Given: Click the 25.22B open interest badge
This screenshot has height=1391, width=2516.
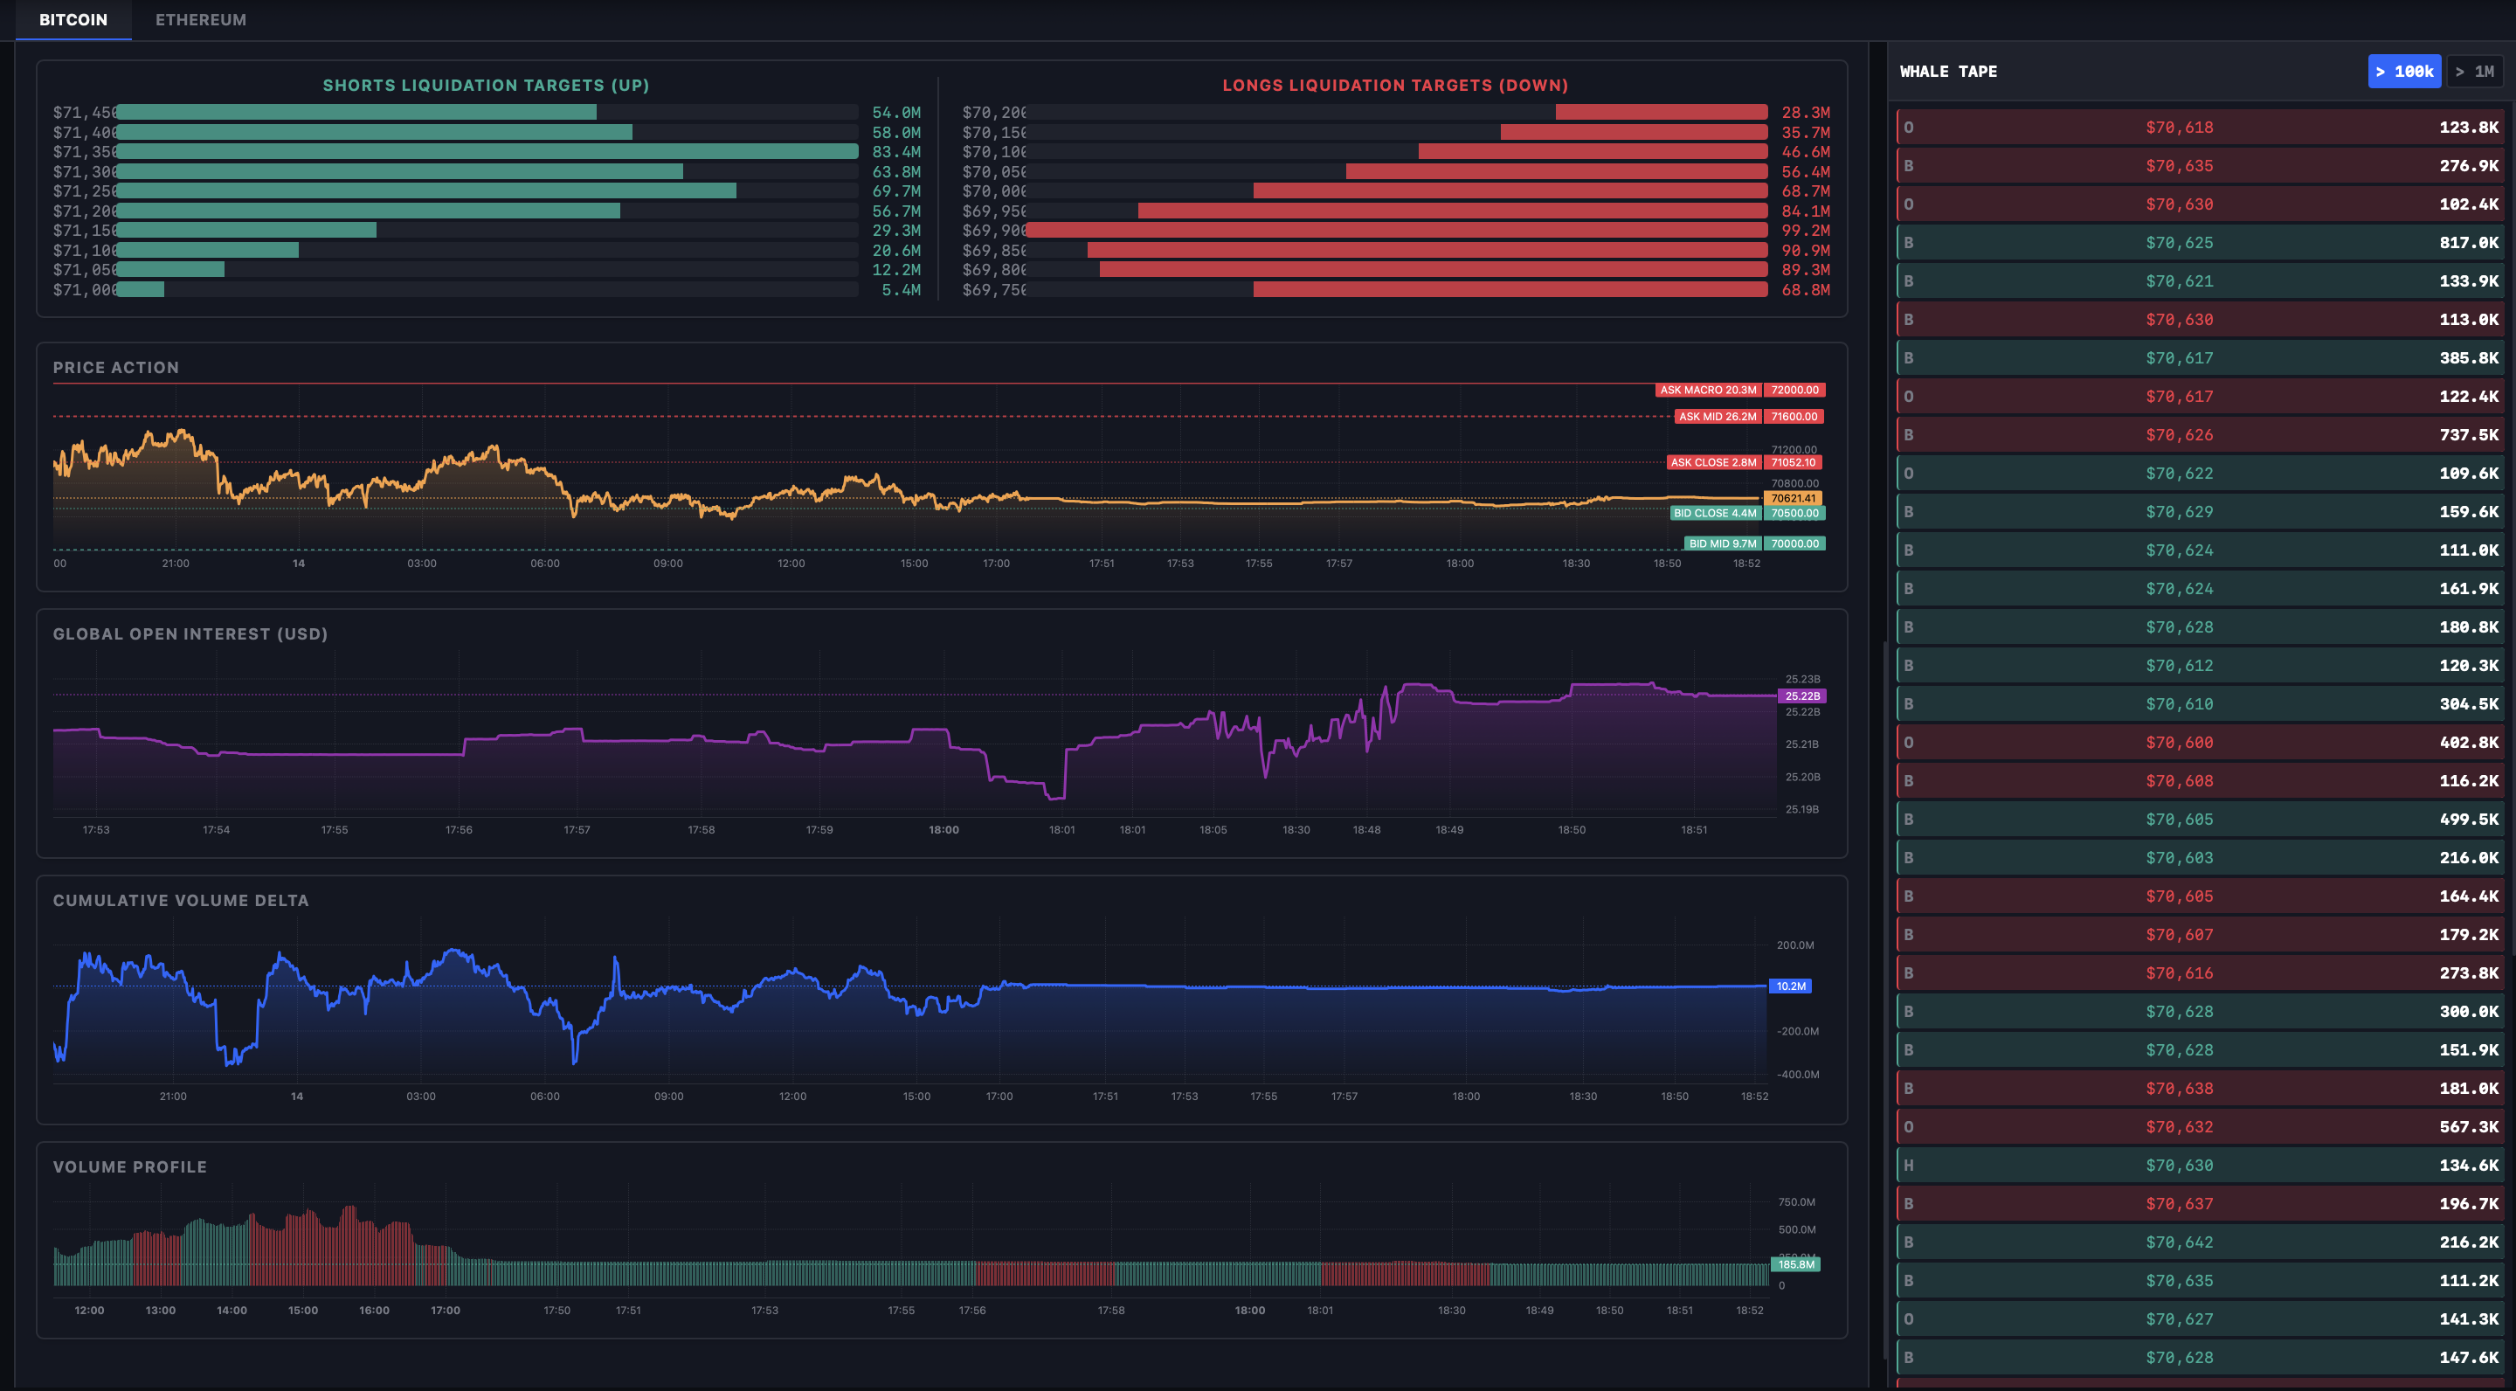Looking at the screenshot, I should (x=1802, y=695).
